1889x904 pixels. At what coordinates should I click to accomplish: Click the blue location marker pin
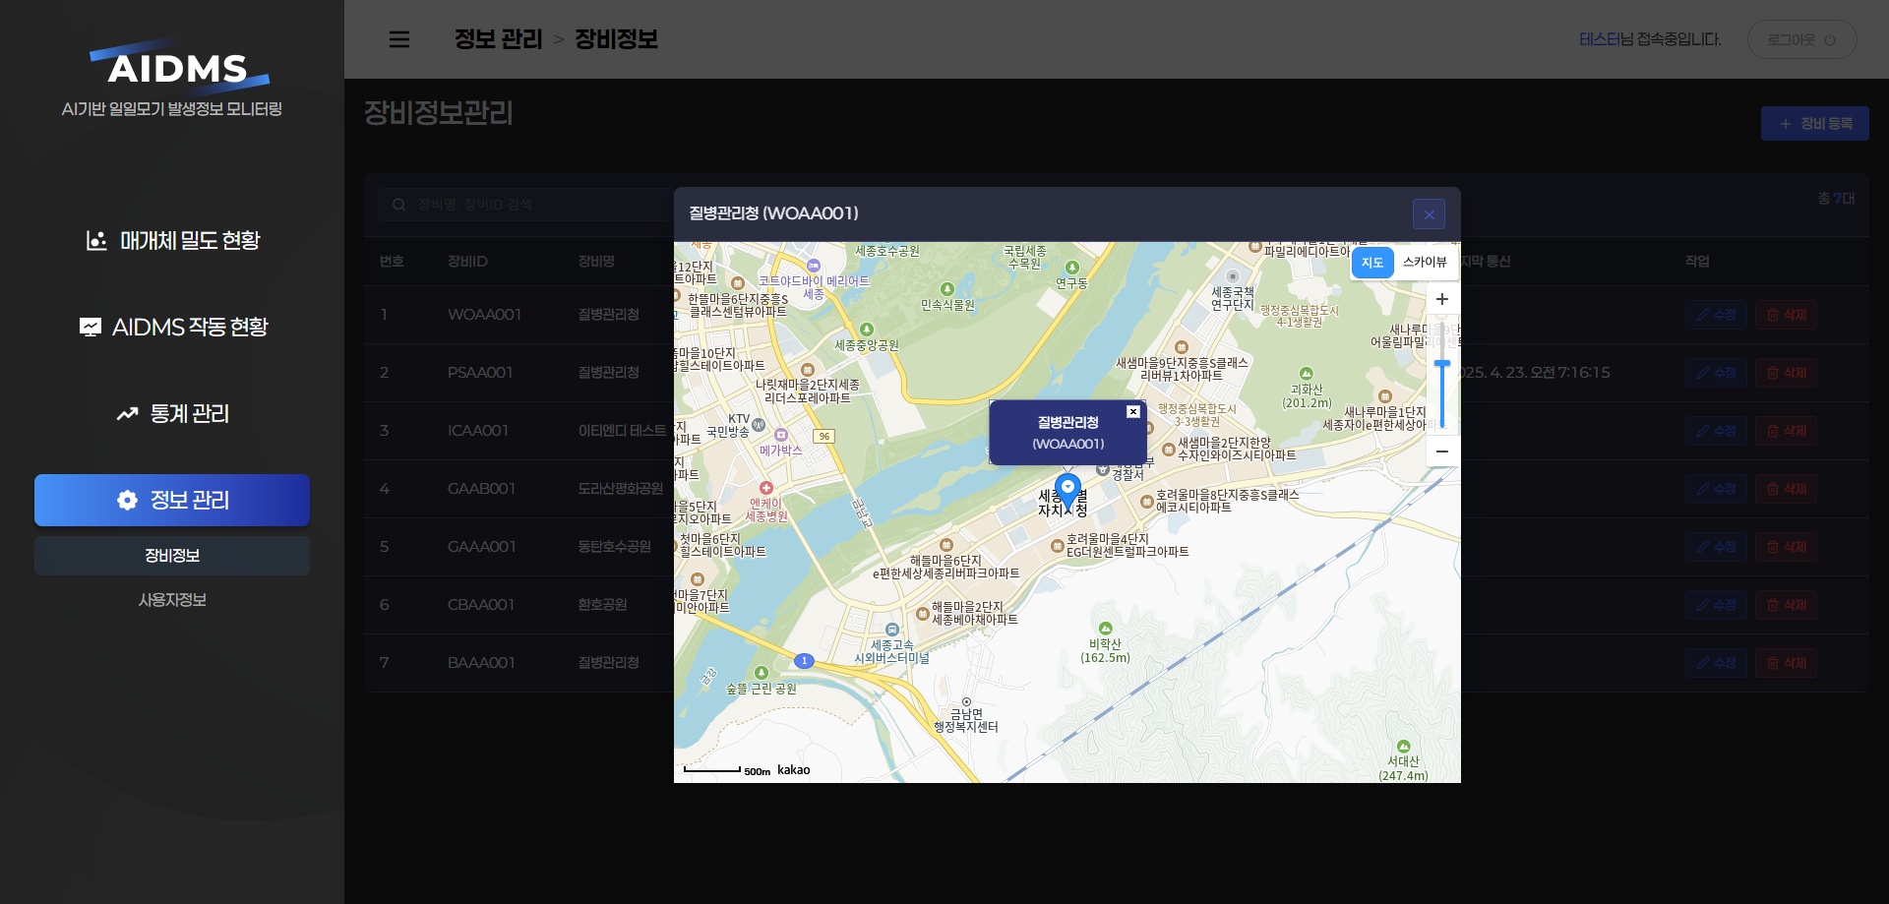click(x=1067, y=491)
